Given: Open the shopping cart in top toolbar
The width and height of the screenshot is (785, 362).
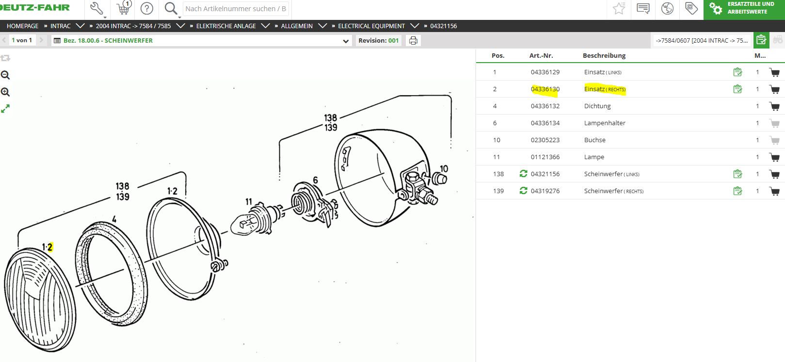Looking at the screenshot, I should tap(124, 8).
